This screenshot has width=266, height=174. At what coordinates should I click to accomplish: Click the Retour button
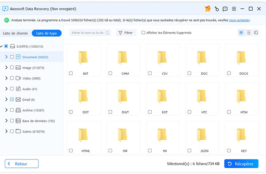click(x=22, y=163)
